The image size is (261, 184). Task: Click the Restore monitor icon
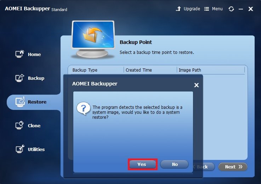pos(20,102)
